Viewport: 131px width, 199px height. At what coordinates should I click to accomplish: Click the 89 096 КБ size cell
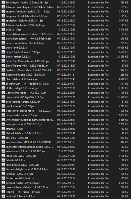[x=123, y=47]
